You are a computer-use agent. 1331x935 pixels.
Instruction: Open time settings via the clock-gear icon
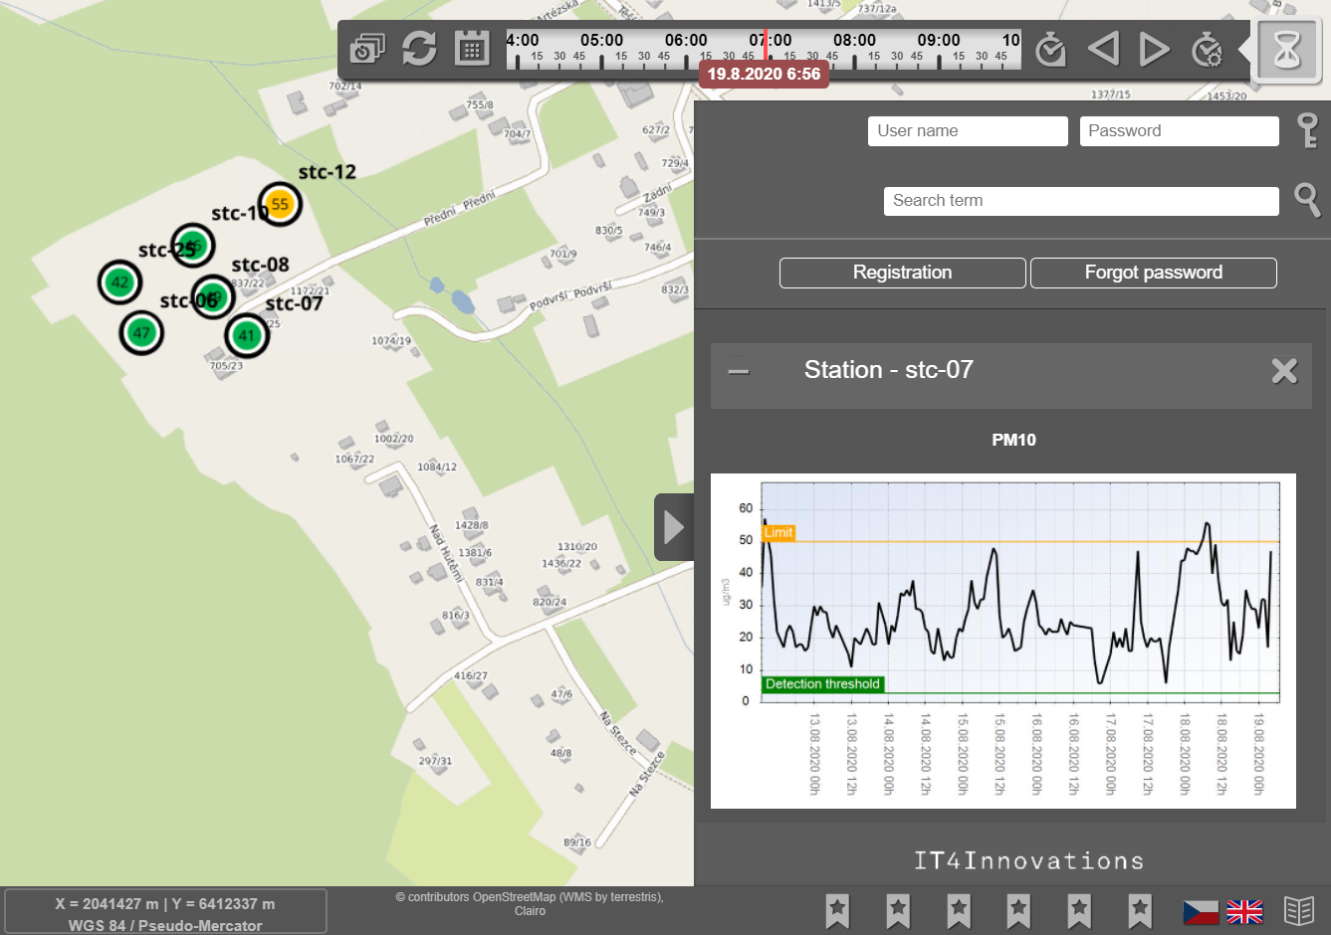click(x=1209, y=48)
